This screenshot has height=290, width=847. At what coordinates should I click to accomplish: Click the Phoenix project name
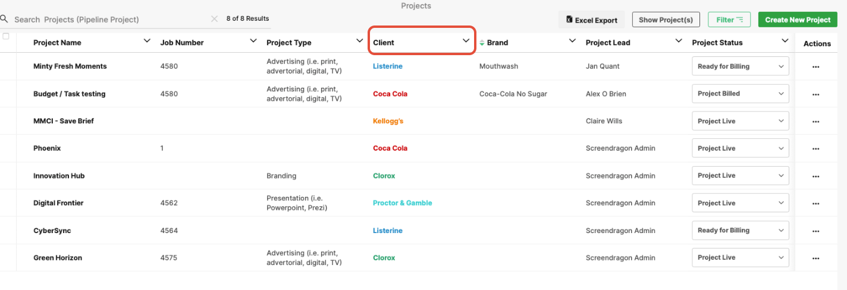coord(47,148)
